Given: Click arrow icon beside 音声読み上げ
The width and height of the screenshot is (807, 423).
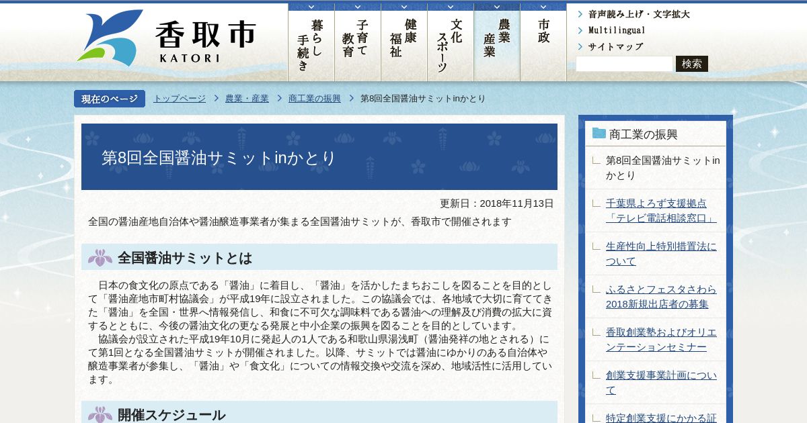Looking at the screenshot, I should (x=580, y=14).
